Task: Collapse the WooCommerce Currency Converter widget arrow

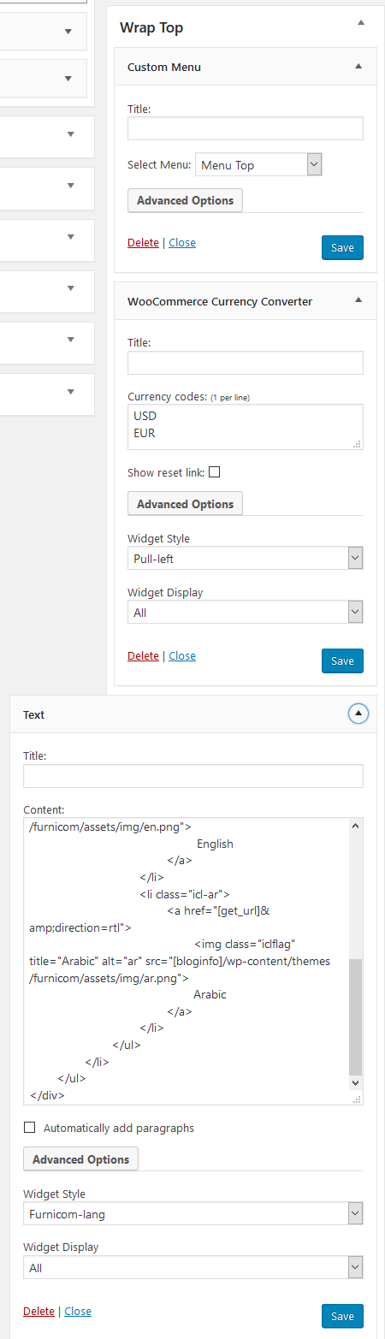Action: [x=358, y=300]
